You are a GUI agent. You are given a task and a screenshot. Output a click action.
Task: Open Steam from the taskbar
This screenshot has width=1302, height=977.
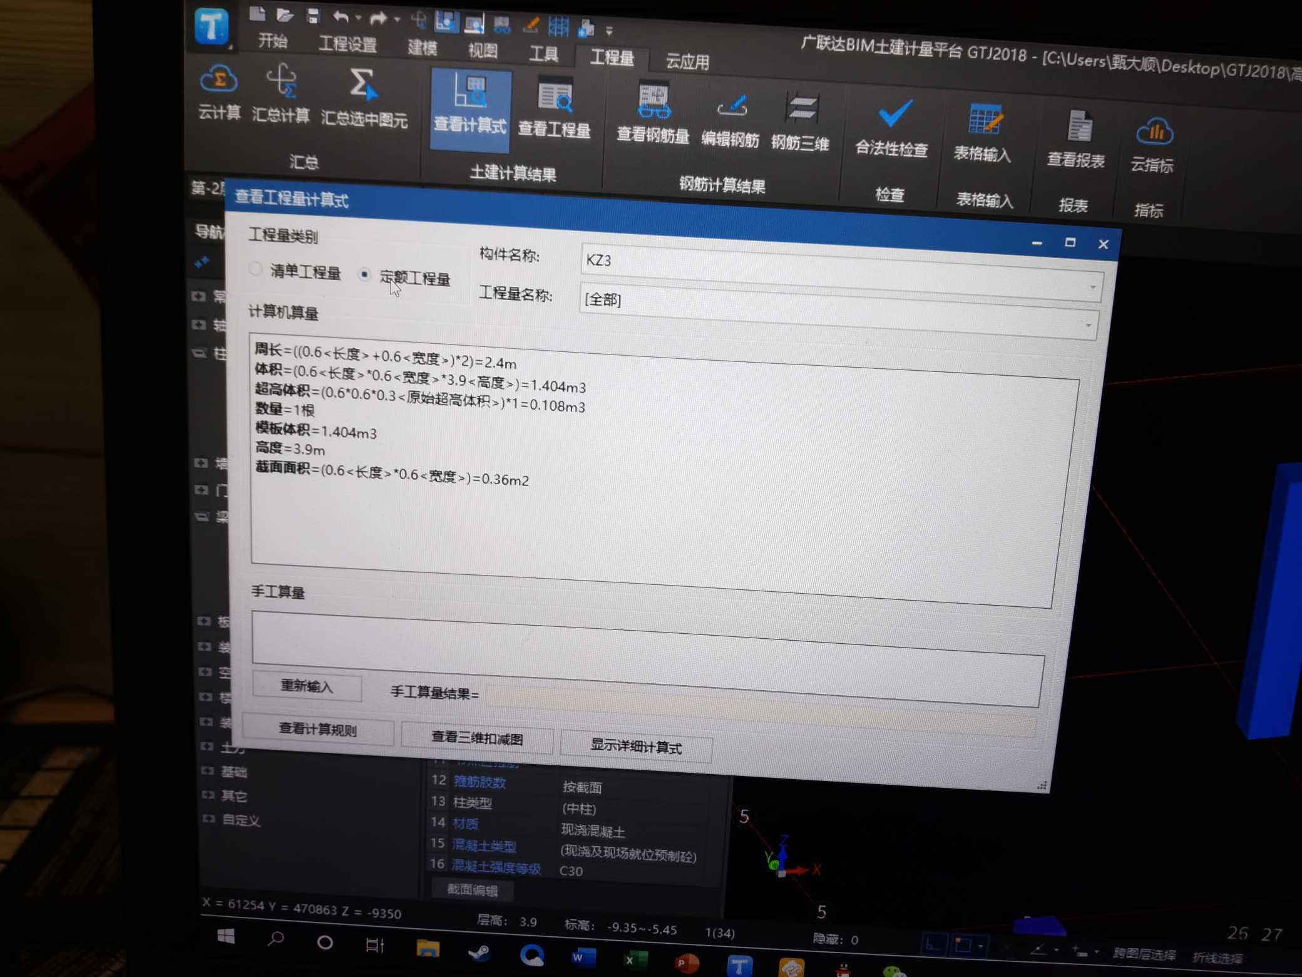coord(479,952)
